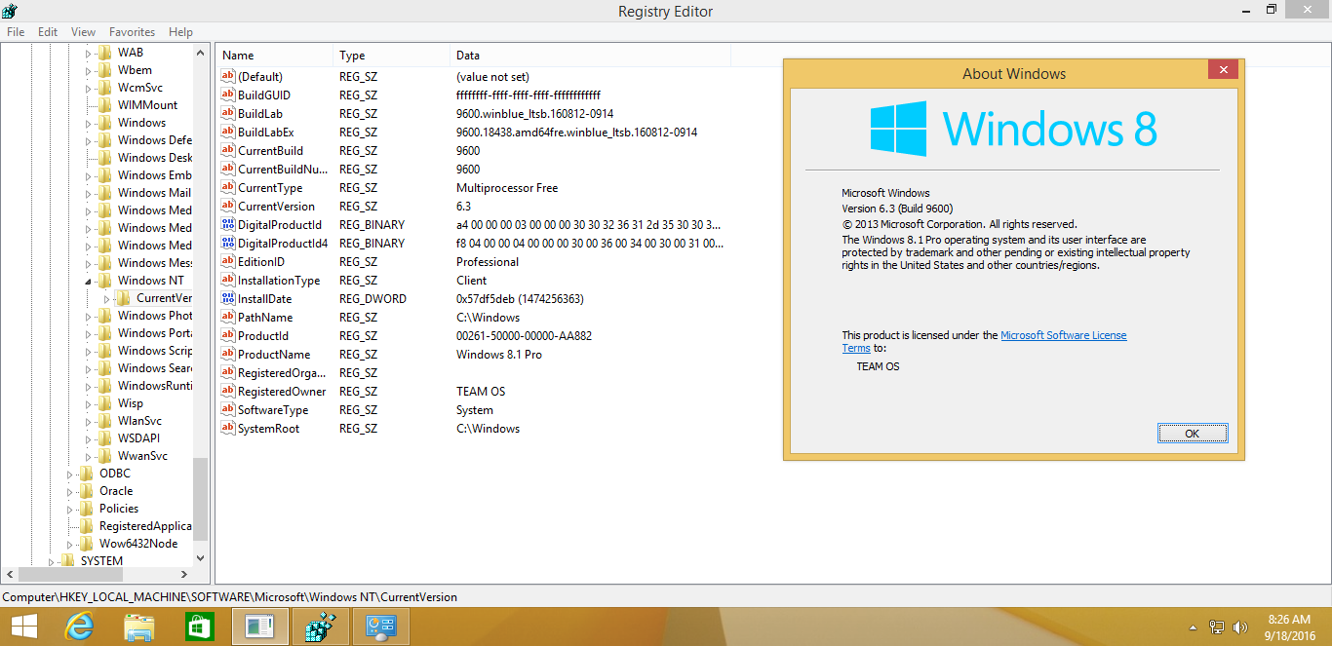1332x646 pixels.
Task: Close the About Windows dialog
Action: click(x=1223, y=69)
